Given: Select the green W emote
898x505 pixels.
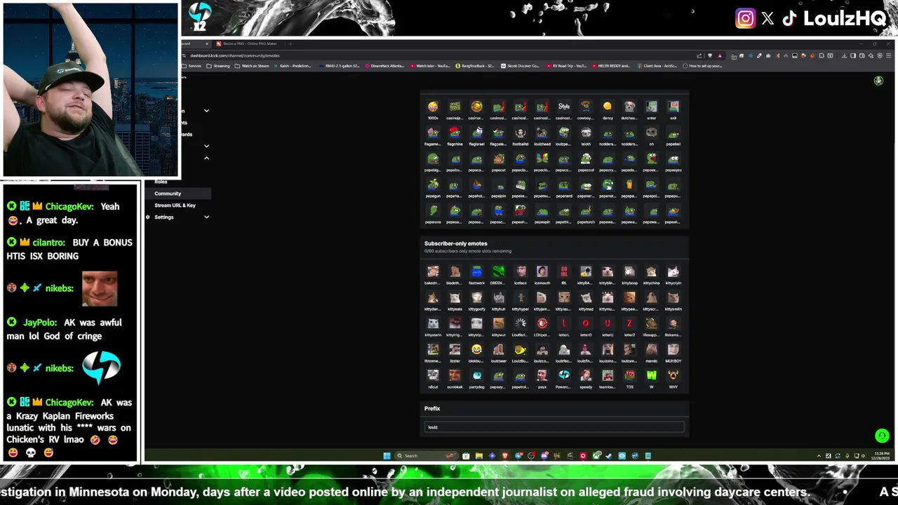Looking at the screenshot, I should 652,376.
